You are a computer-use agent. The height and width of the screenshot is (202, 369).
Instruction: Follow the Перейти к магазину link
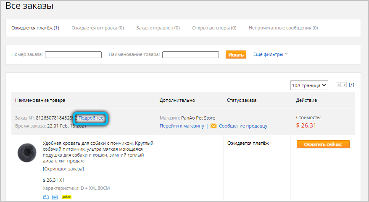click(x=182, y=126)
